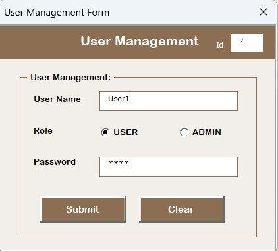
Task: Close the User Management Form window
Action: 264,12
